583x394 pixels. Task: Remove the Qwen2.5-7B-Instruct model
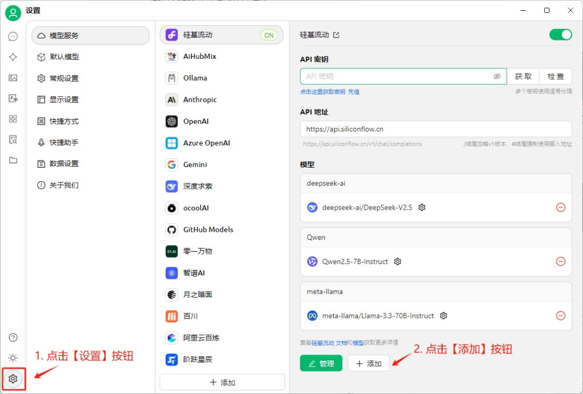point(561,261)
